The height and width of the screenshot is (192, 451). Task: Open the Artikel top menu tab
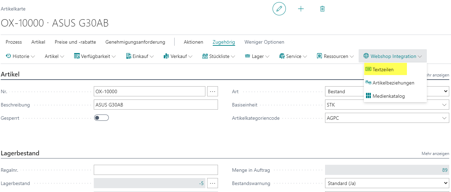pyautogui.click(x=38, y=42)
